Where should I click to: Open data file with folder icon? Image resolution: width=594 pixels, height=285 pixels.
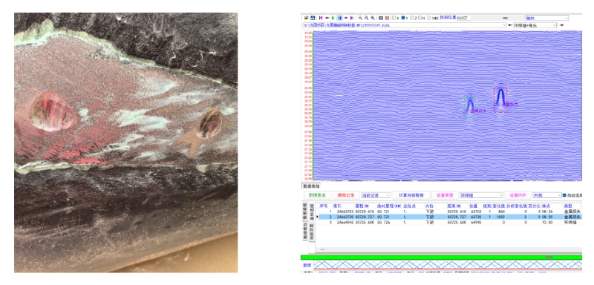pyautogui.click(x=306, y=18)
